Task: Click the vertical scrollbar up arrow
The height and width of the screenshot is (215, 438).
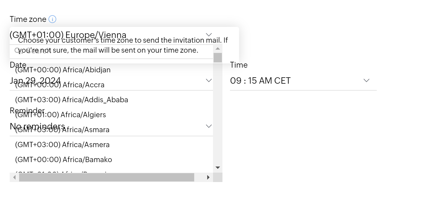Action: tap(218, 48)
